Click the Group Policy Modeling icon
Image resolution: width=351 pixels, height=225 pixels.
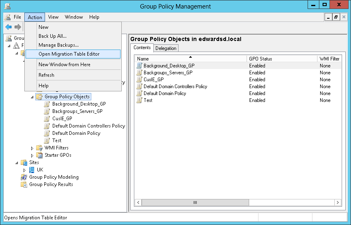(24, 177)
